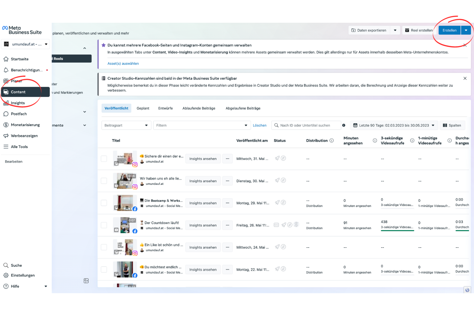Open thumbnail of Der Countdown läuft post

click(x=125, y=225)
